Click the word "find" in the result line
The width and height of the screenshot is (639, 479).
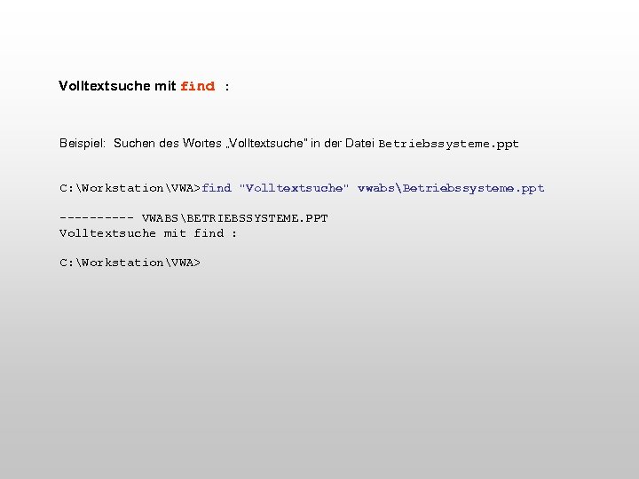[x=209, y=233]
